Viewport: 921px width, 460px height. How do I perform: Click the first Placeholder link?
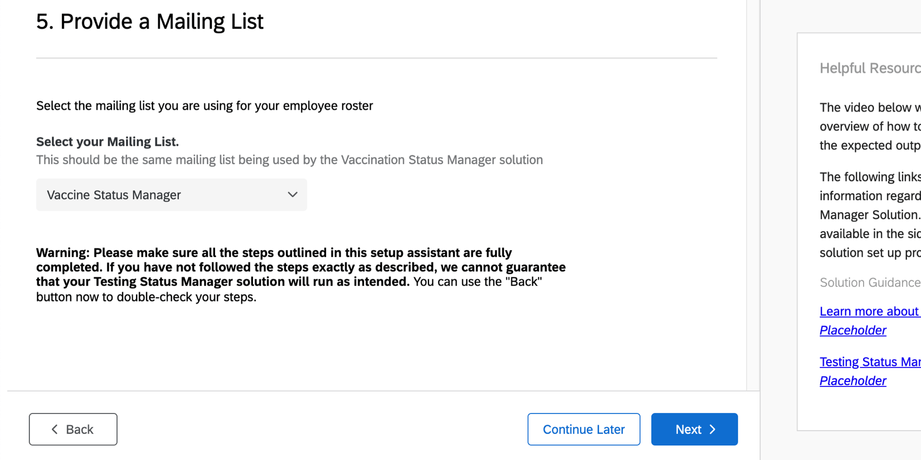(x=853, y=330)
